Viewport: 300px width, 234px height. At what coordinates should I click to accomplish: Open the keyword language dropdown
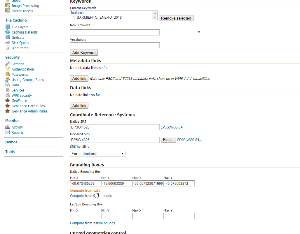(x=181, y=32)
